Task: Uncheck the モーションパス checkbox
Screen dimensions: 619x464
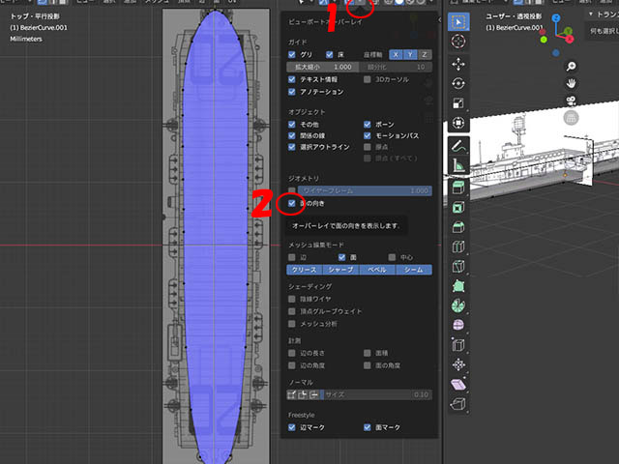Action: [368, 135]
